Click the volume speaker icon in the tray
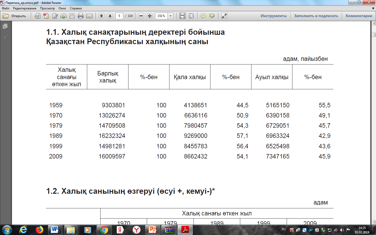Screen dimensions: 376x235 [342, 230]
